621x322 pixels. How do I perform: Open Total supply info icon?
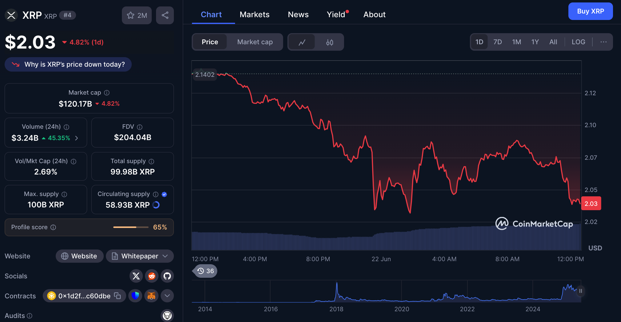click(x=151, y=161)
